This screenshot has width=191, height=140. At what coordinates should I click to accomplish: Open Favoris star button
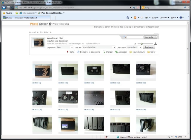(x=7, y=13)
